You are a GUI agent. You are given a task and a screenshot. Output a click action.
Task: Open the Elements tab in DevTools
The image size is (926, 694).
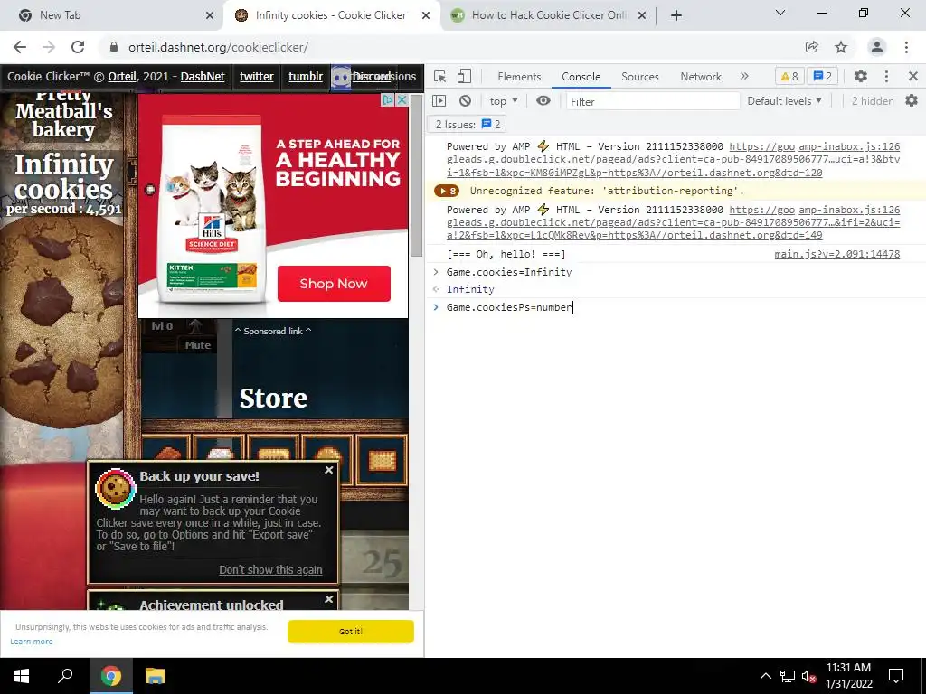point(519,77)
